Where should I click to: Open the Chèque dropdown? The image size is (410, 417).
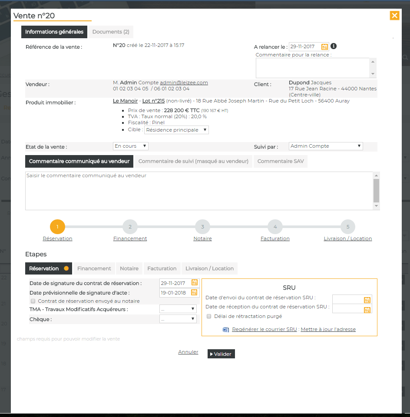pyautogui.click(x=178, y=318)
